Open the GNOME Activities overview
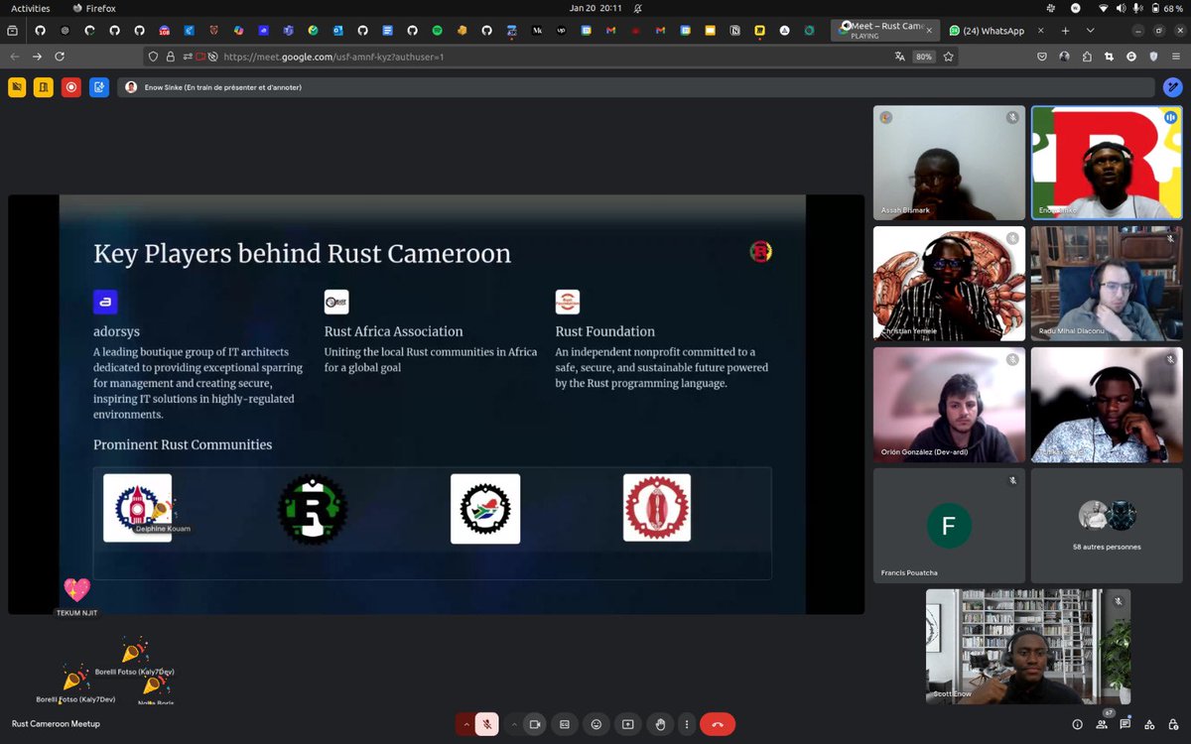The width and height of the screenshot is (1191, 744). point(31,8)
